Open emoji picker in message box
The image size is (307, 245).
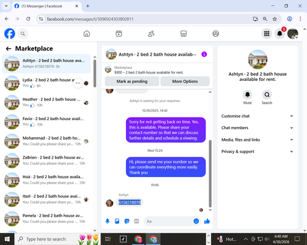click(196, 221)
